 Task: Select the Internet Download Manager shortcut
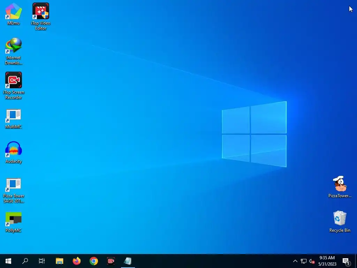click(x=14, y=51)
